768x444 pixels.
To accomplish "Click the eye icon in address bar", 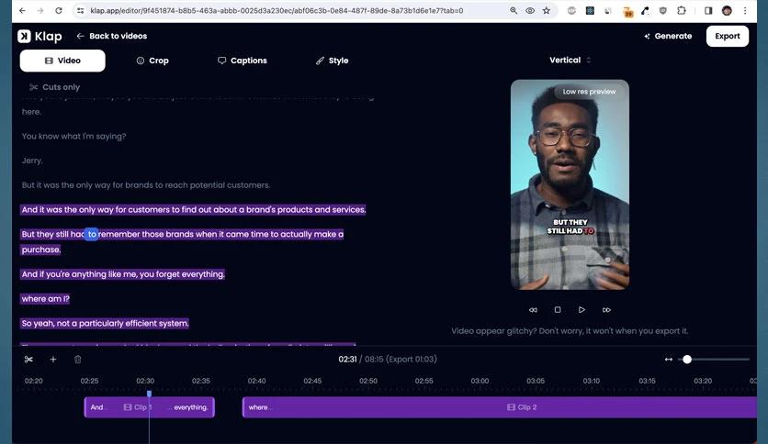I will 530,10.
